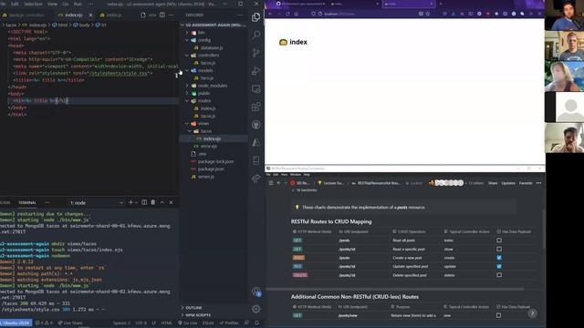Open the Notion help question-mark button
Image resolution: width=584 pixels, height=328 pixels.
click(x=532, y=313)
